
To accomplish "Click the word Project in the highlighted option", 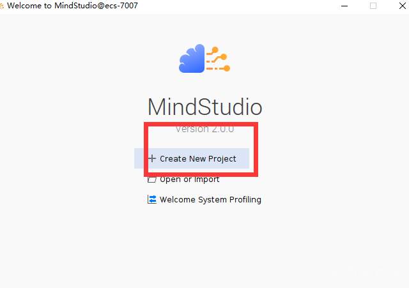I will click(x=222, y=159).
